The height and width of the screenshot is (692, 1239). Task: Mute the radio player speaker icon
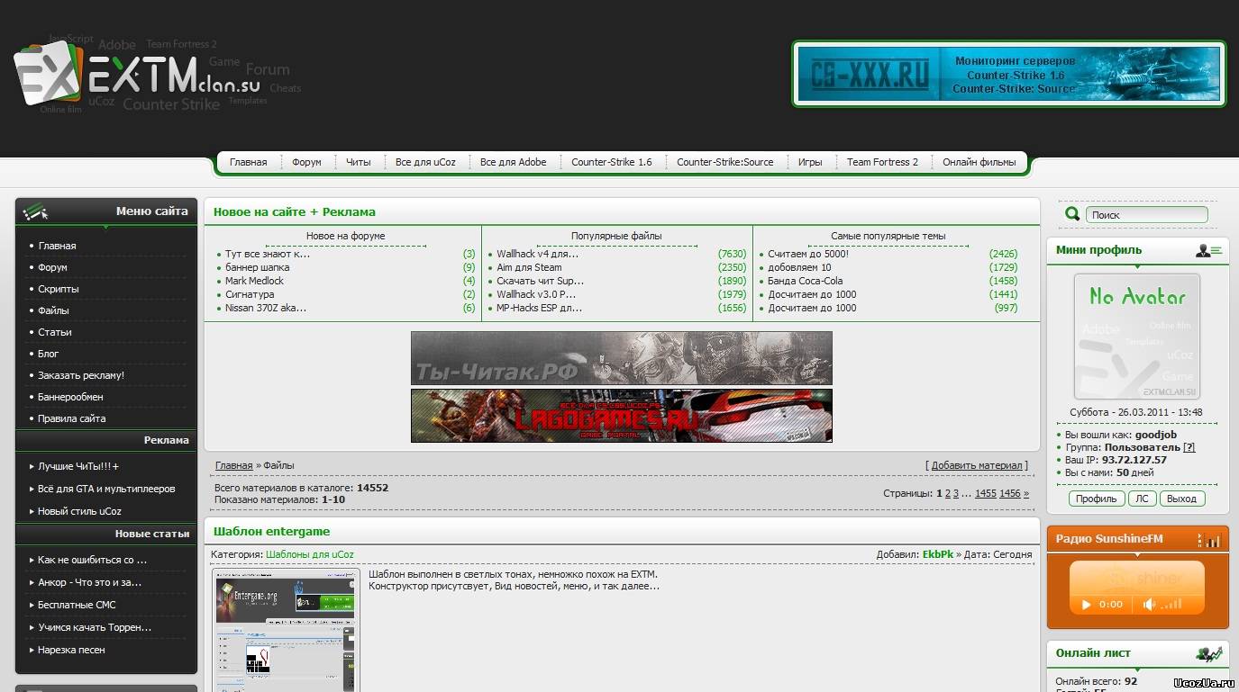pyautogui.click(x=1149, y=605)
